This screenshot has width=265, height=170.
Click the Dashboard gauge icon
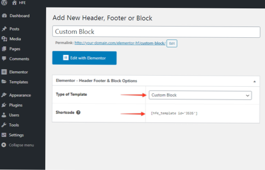click(x=4, y=16)
